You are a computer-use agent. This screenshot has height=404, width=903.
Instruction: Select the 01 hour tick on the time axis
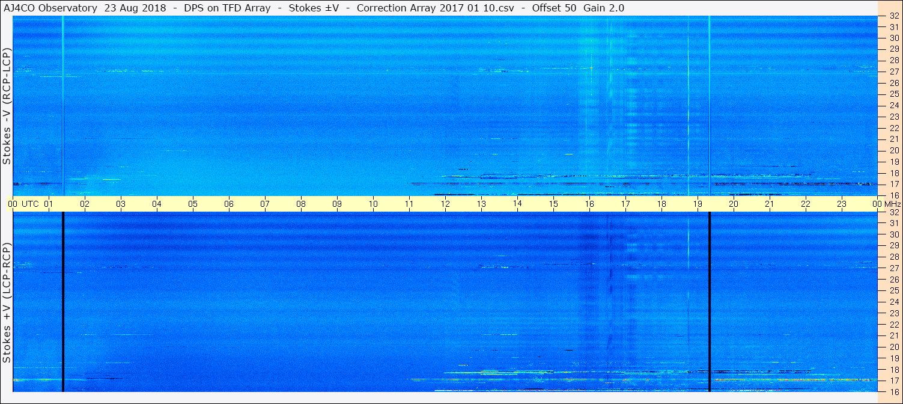coord(49,204)
